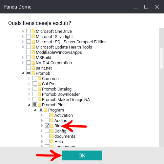Uncheck the Bin folder checkbox
164x164 pixels.
47,126
